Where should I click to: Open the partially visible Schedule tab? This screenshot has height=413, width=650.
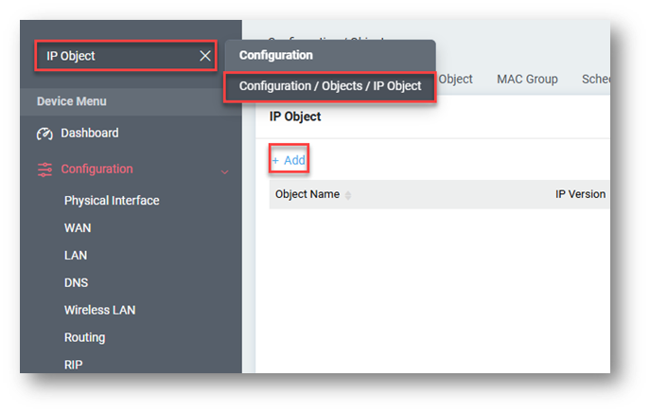pos(595,80)
